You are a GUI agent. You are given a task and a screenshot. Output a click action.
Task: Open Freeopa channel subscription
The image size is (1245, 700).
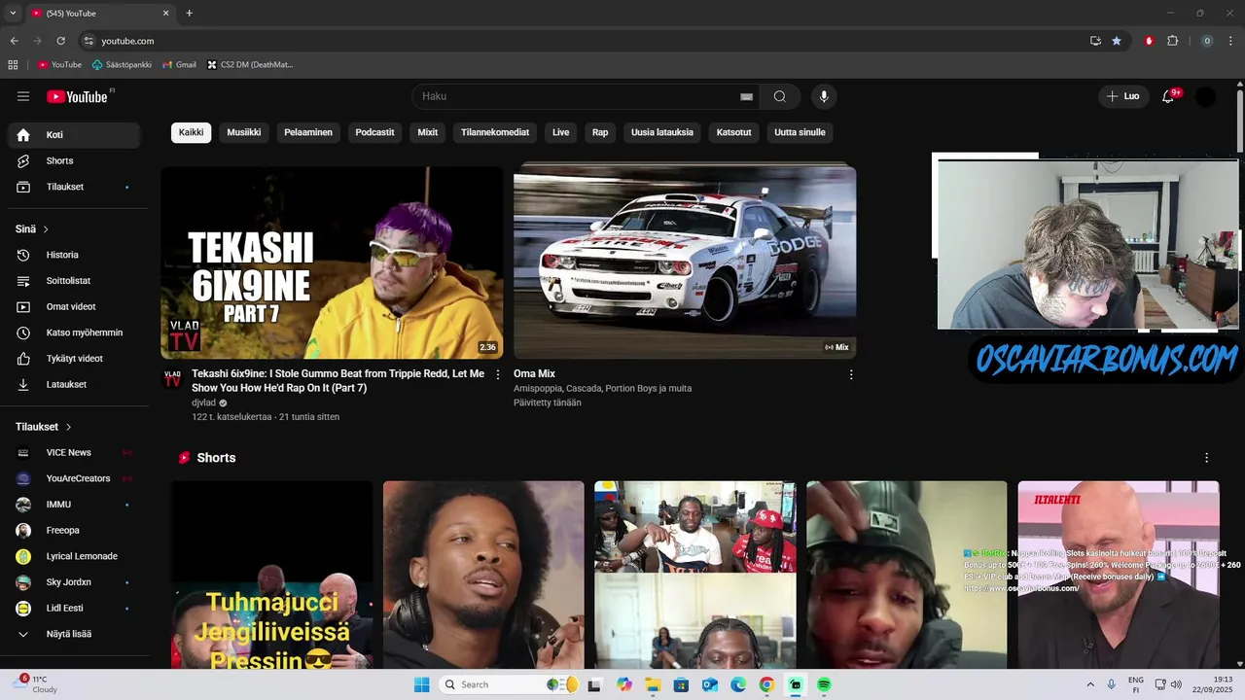(x=74, y=531)
